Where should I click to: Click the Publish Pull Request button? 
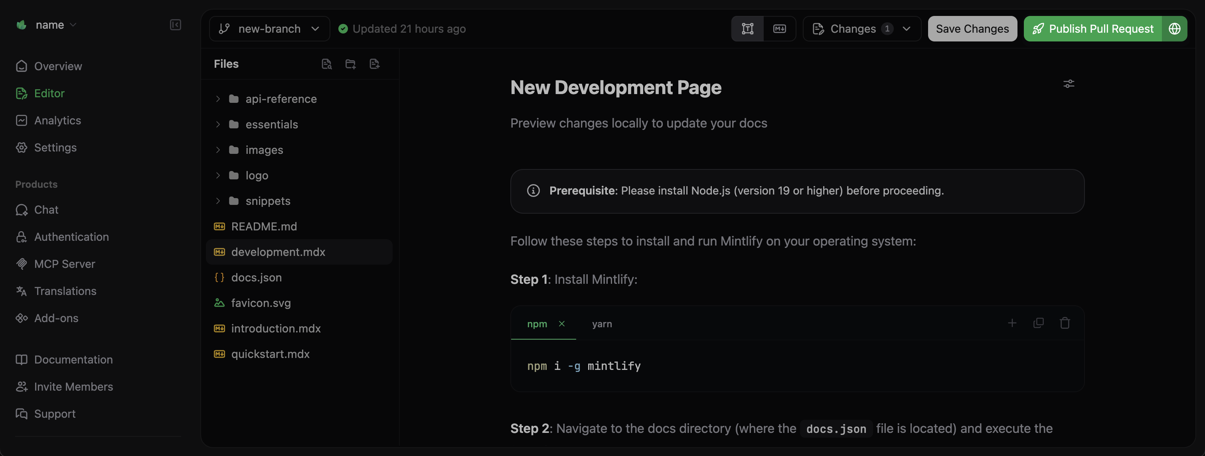pos(1101,29)
